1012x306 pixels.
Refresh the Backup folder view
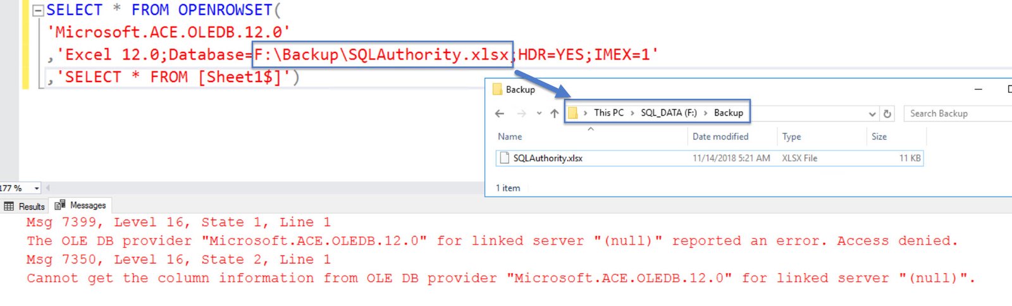click(887, 114)
